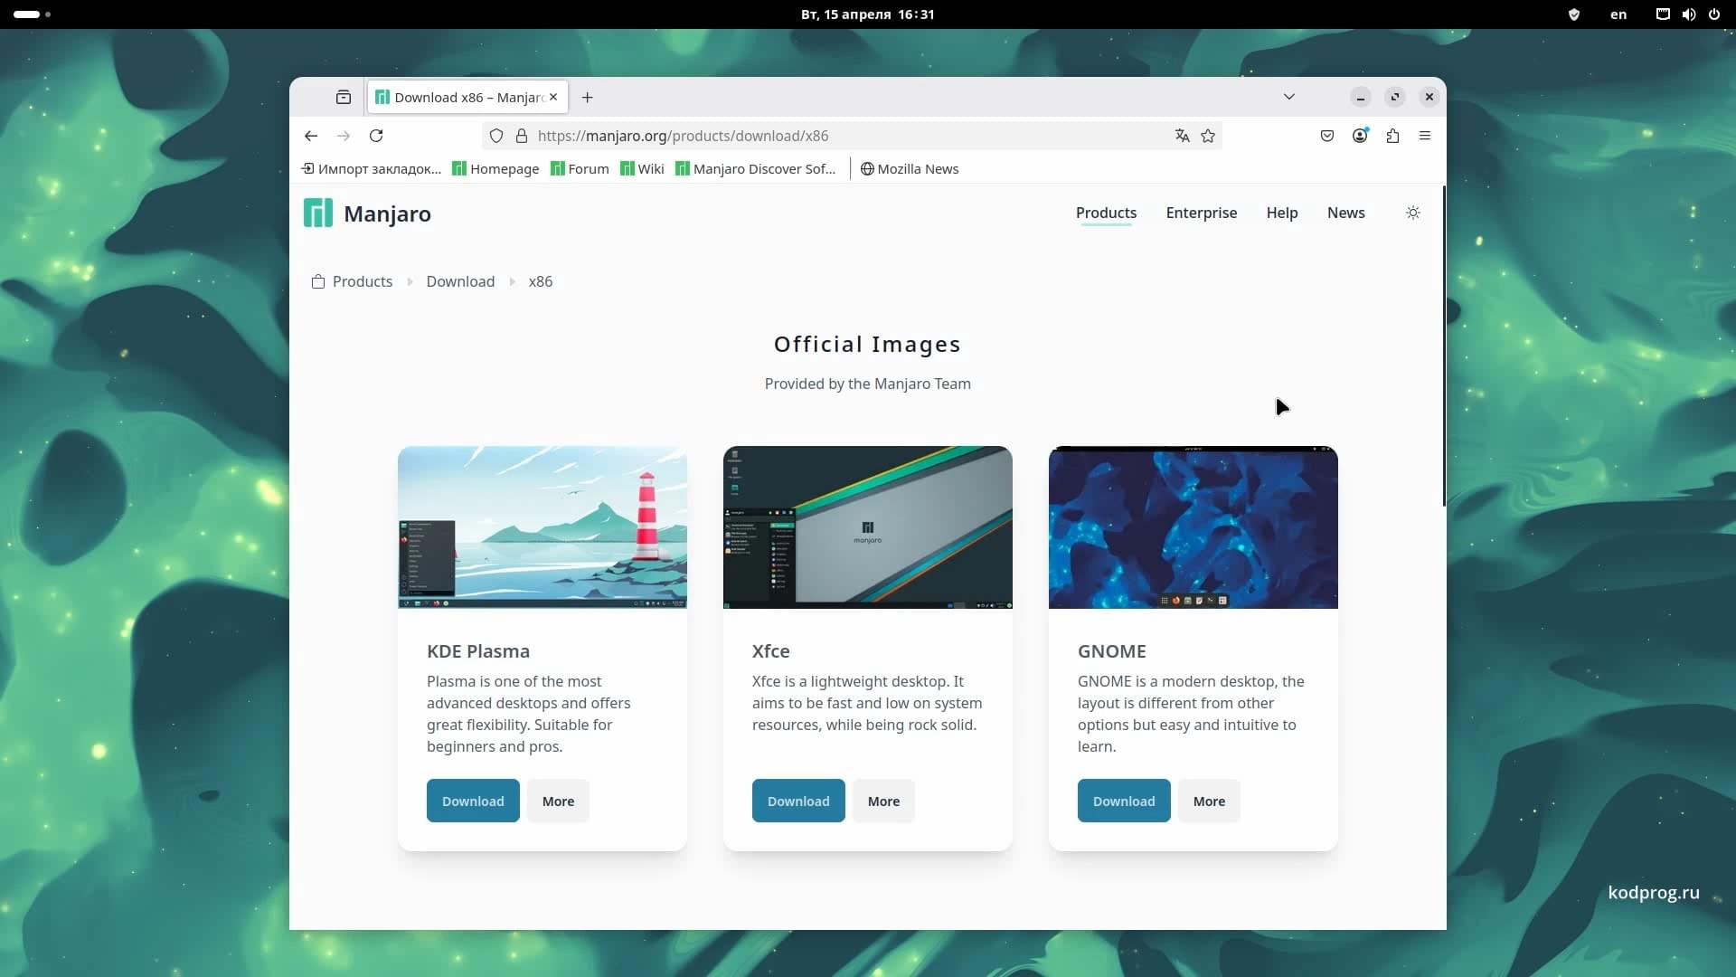The width and height of the screenshot is (1736, 977).
Task: Open the clock and calendar panel
Action: (867, 14)
